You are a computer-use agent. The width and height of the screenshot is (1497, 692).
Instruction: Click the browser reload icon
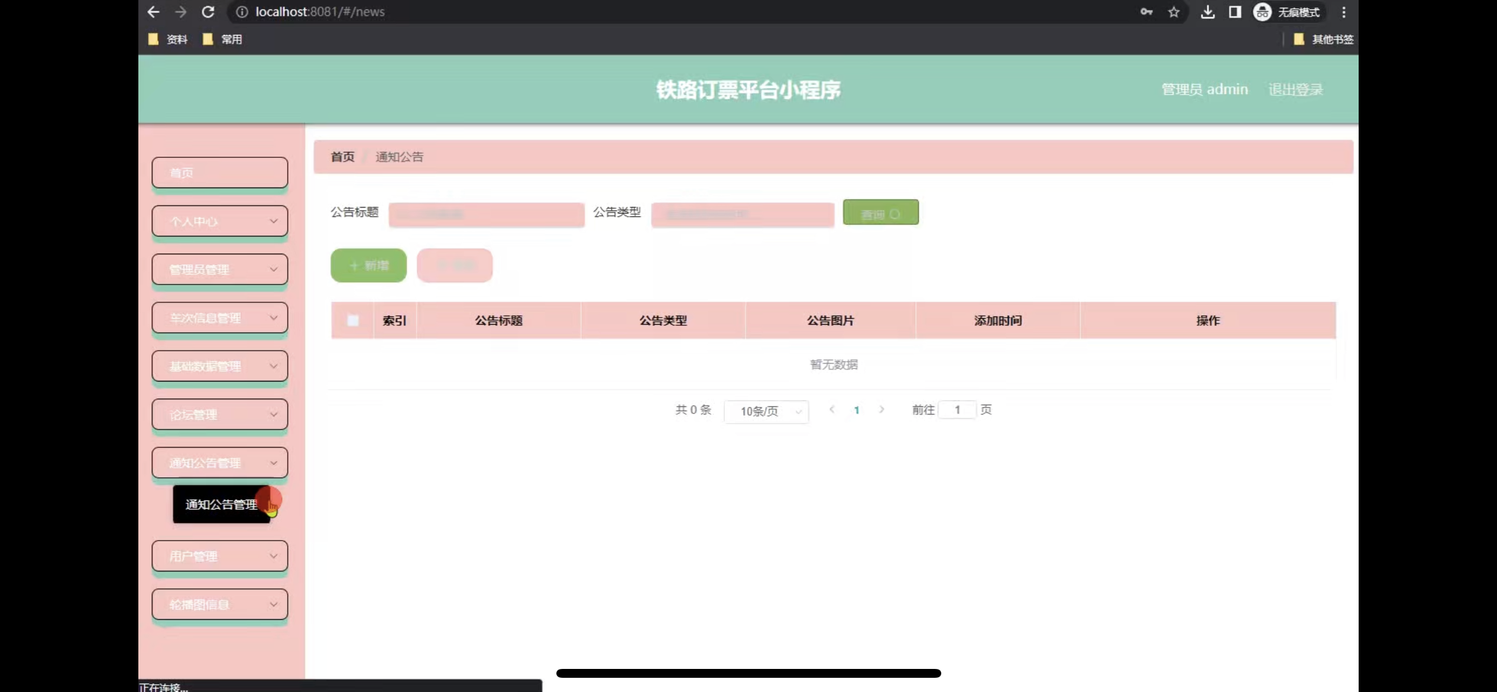pos(208,12)
